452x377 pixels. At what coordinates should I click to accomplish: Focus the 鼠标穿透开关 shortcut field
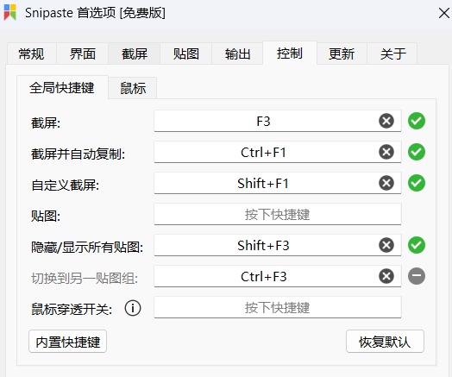[278, 307]
